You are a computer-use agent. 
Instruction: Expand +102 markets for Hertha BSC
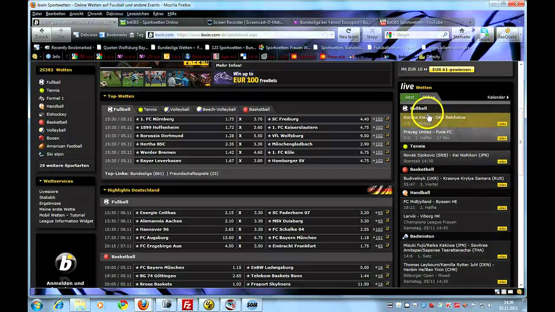pyautogui.click(x=379, y=144)
